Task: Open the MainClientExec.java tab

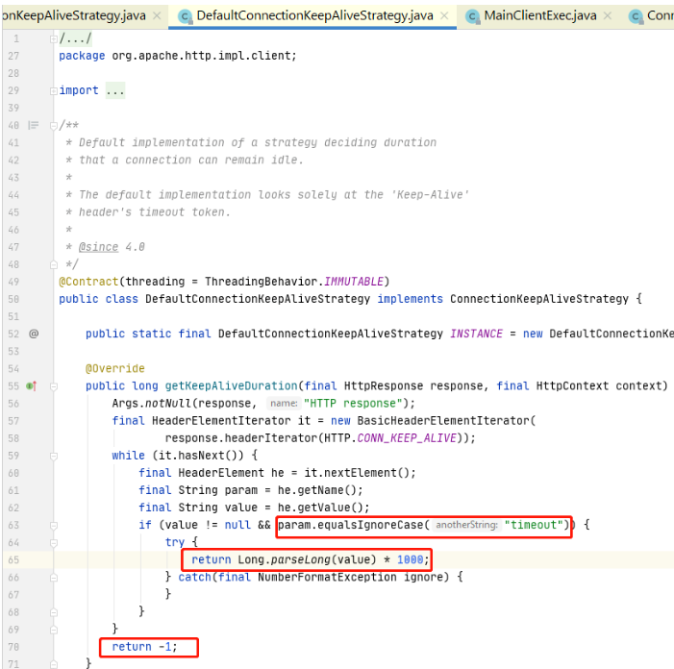Action: point(540,16)
